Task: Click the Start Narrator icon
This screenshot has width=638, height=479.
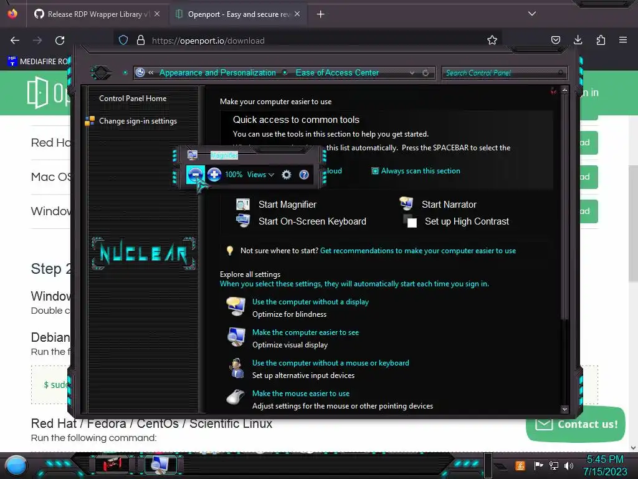Action: click(x=406, y=204)
